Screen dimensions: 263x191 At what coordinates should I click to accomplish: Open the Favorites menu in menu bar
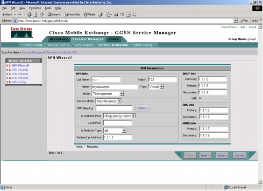click(35, 8)
